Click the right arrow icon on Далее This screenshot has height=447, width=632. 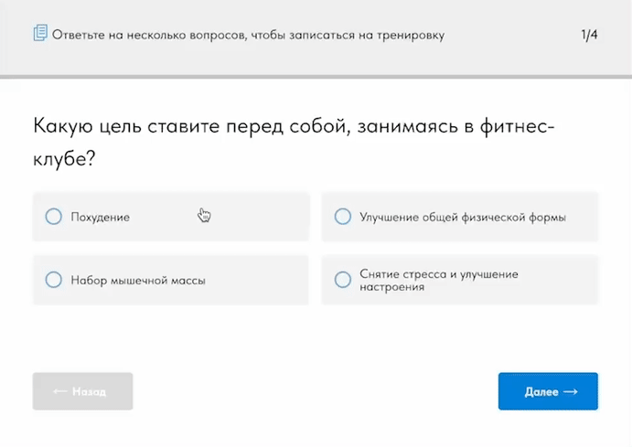[571, 391]
